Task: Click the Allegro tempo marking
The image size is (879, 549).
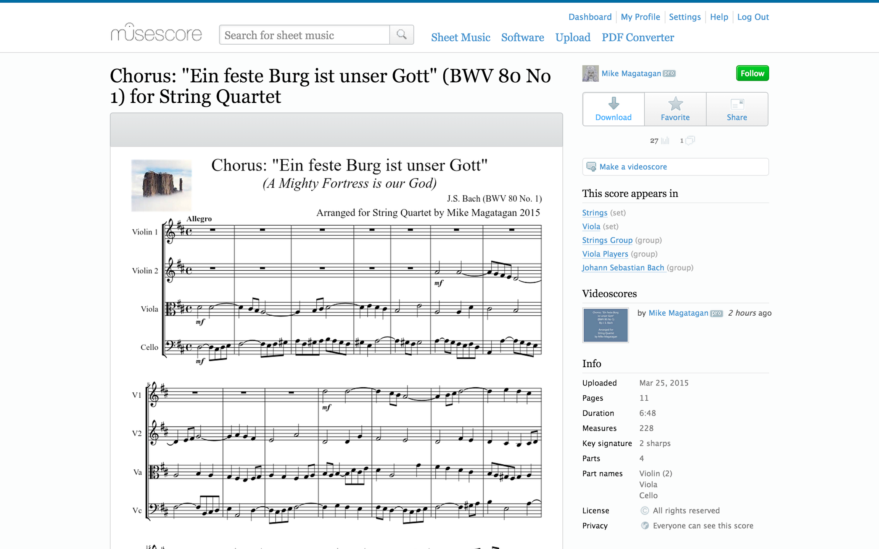Action: click(x=199, y=219)
